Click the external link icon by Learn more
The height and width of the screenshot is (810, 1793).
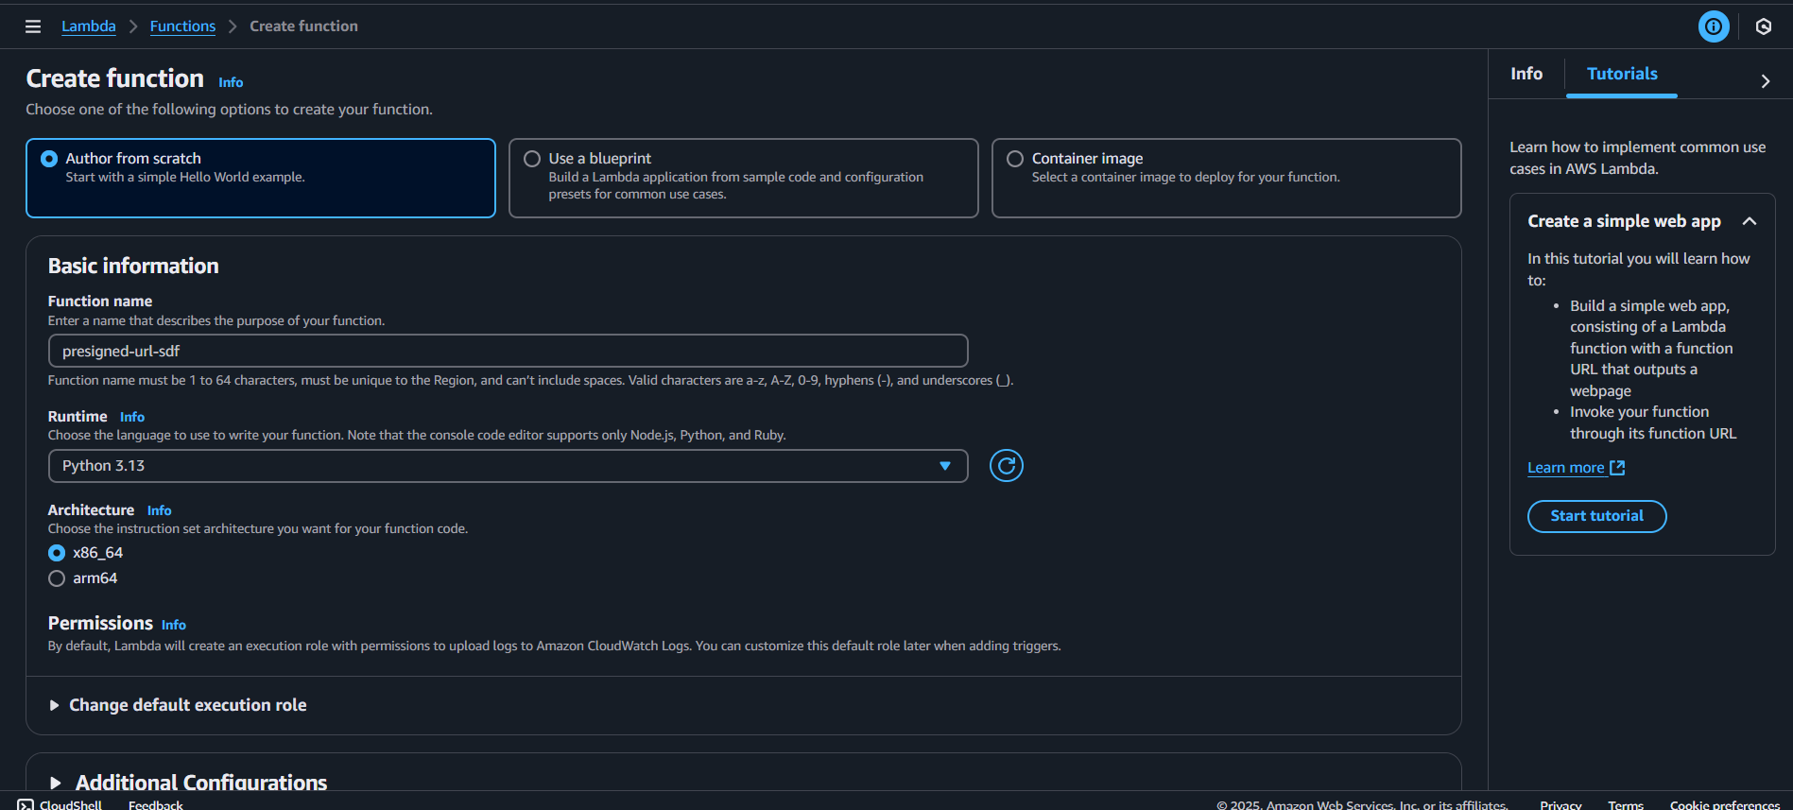[x=1617, y=468]
